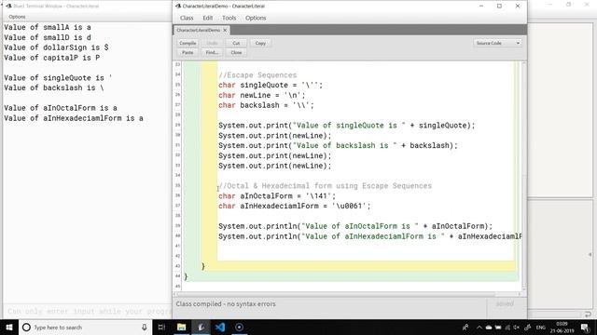Click the 'char backslash' declaration line
The width and height of the screenshot is (597, 335).
[x=266, y=105]
